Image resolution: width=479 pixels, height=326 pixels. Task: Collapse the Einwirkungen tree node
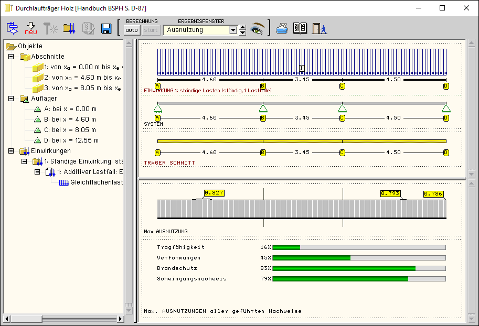click(12, 151)
